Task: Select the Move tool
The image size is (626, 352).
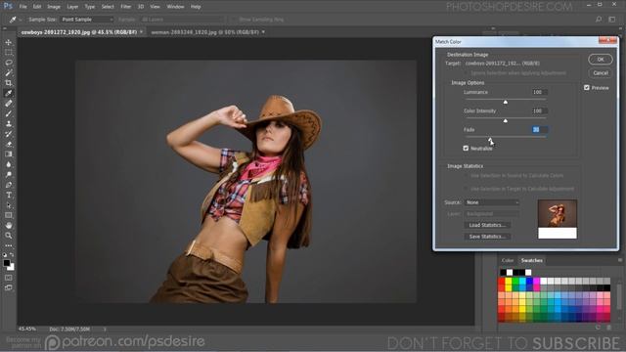Action: pos(9,42)
